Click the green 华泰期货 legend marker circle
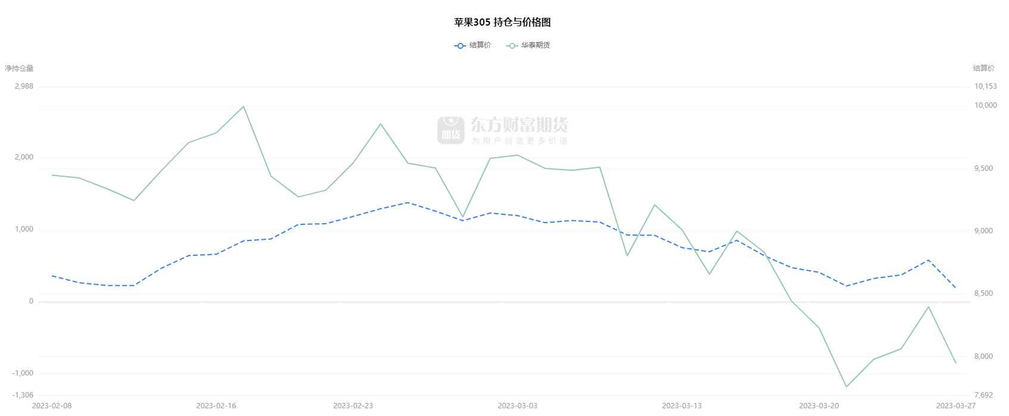The image size is (1009, 416). point(512,46)
